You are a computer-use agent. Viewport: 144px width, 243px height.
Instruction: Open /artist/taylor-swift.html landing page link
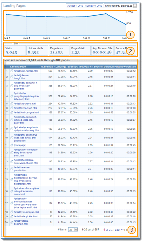(25, 108)
